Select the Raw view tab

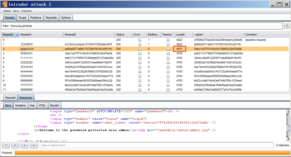[x=8, y=105]
